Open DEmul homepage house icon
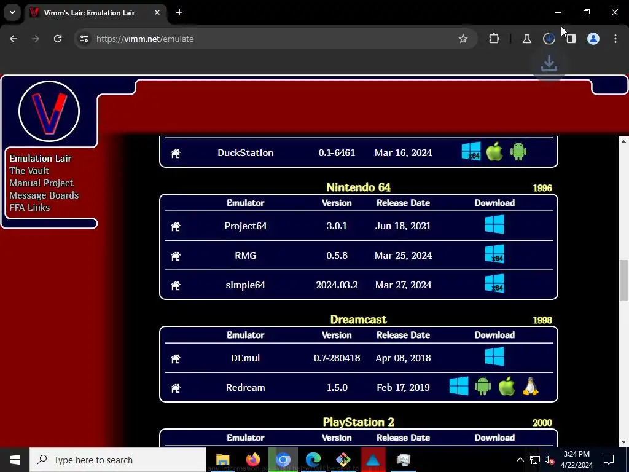Viewport: 629px width, 472px height. (176, 358)
